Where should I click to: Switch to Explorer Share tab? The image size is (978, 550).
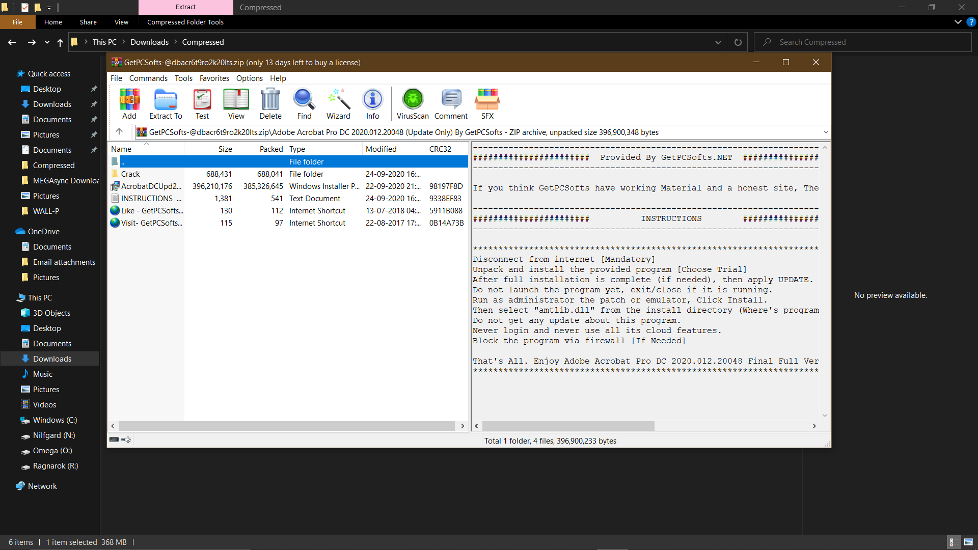pos(88,22)
